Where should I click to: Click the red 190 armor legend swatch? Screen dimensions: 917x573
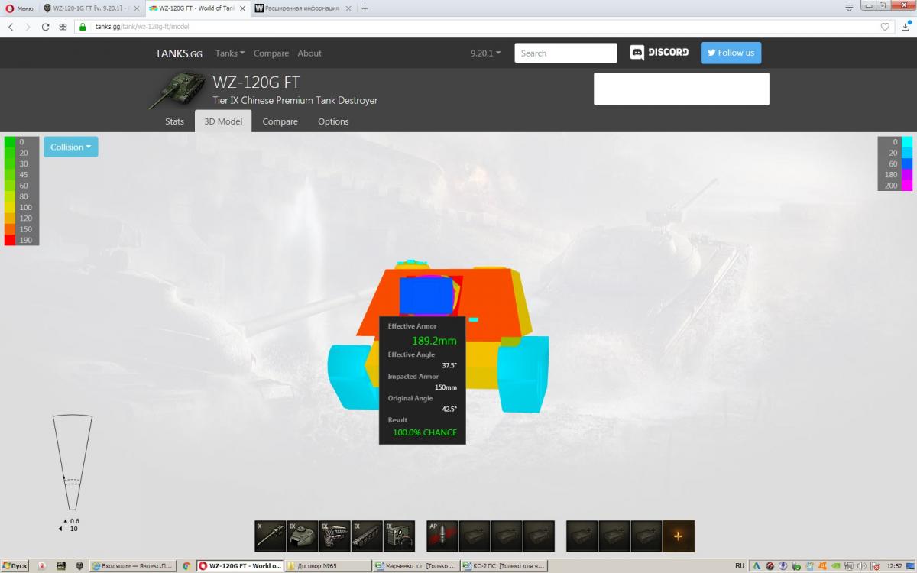click(10, 240)
